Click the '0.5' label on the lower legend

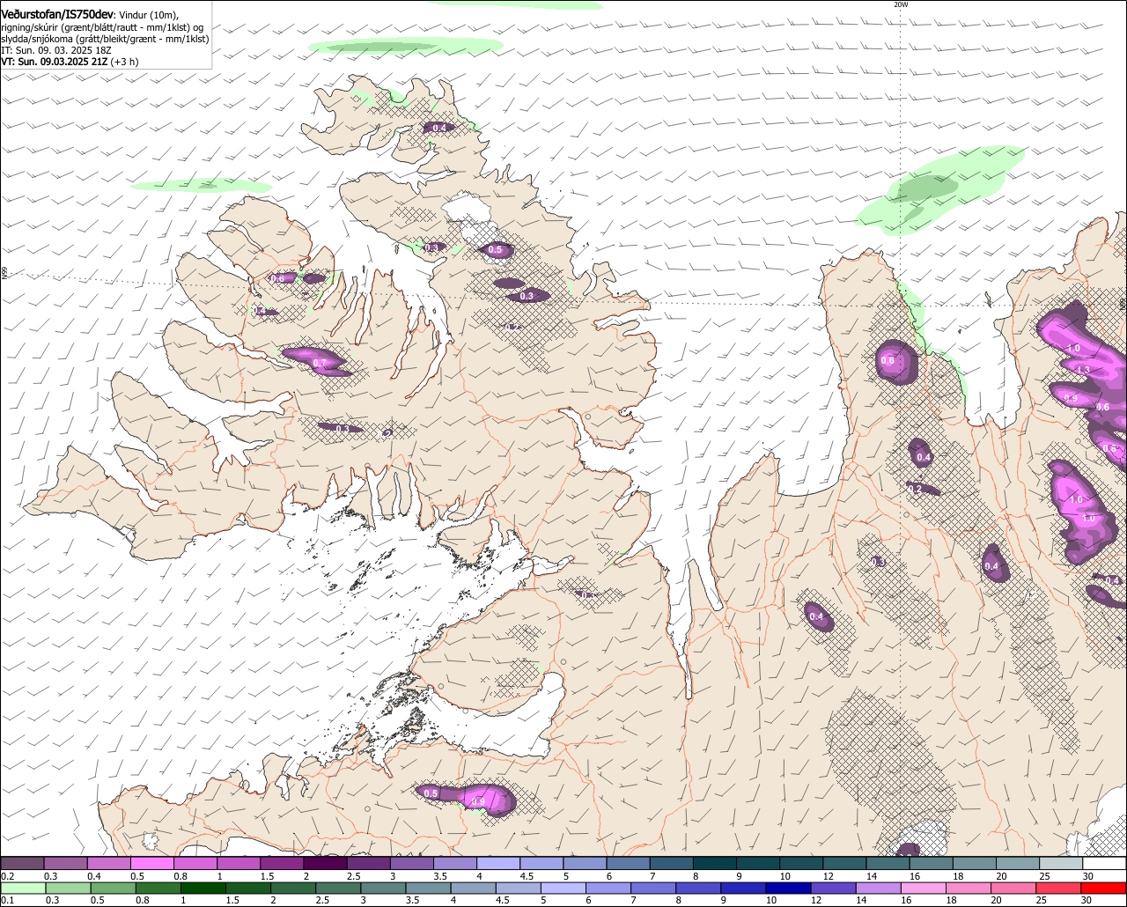pyautogui.click(x=97, y=900)
